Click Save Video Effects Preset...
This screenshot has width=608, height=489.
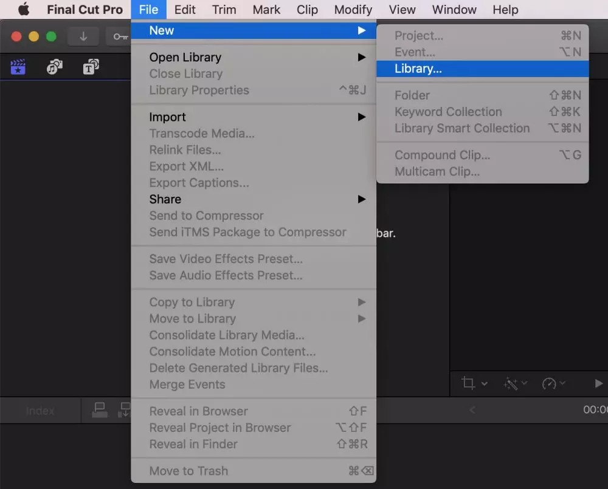point(254,259)
